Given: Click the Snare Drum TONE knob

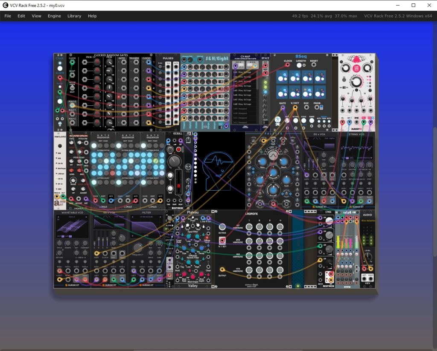Looking at the screenshot, I should click(72, 142).
